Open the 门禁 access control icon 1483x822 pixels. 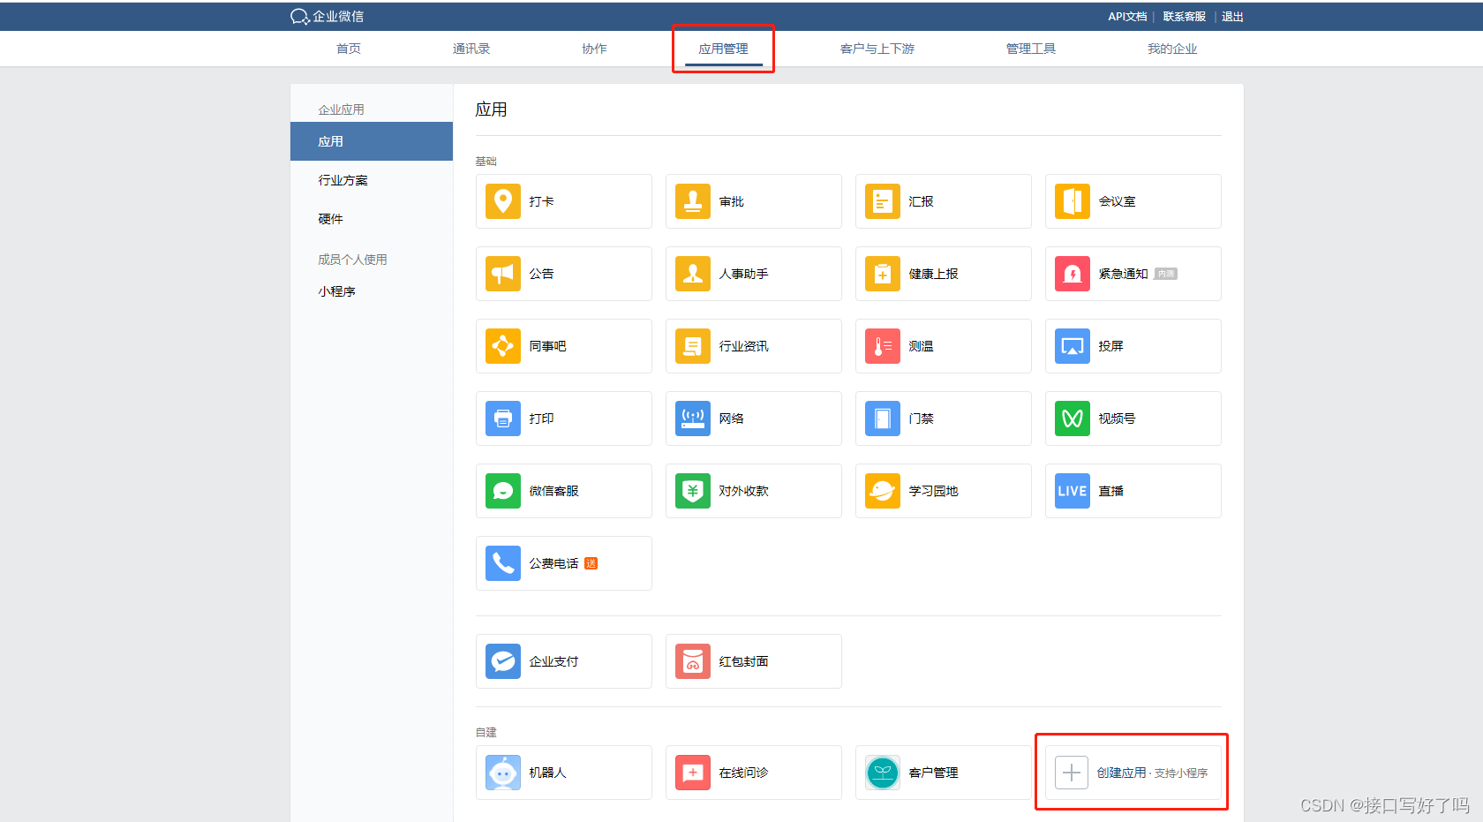pos(883,419)
